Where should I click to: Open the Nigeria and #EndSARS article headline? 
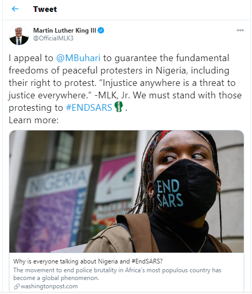coord(88,261)
